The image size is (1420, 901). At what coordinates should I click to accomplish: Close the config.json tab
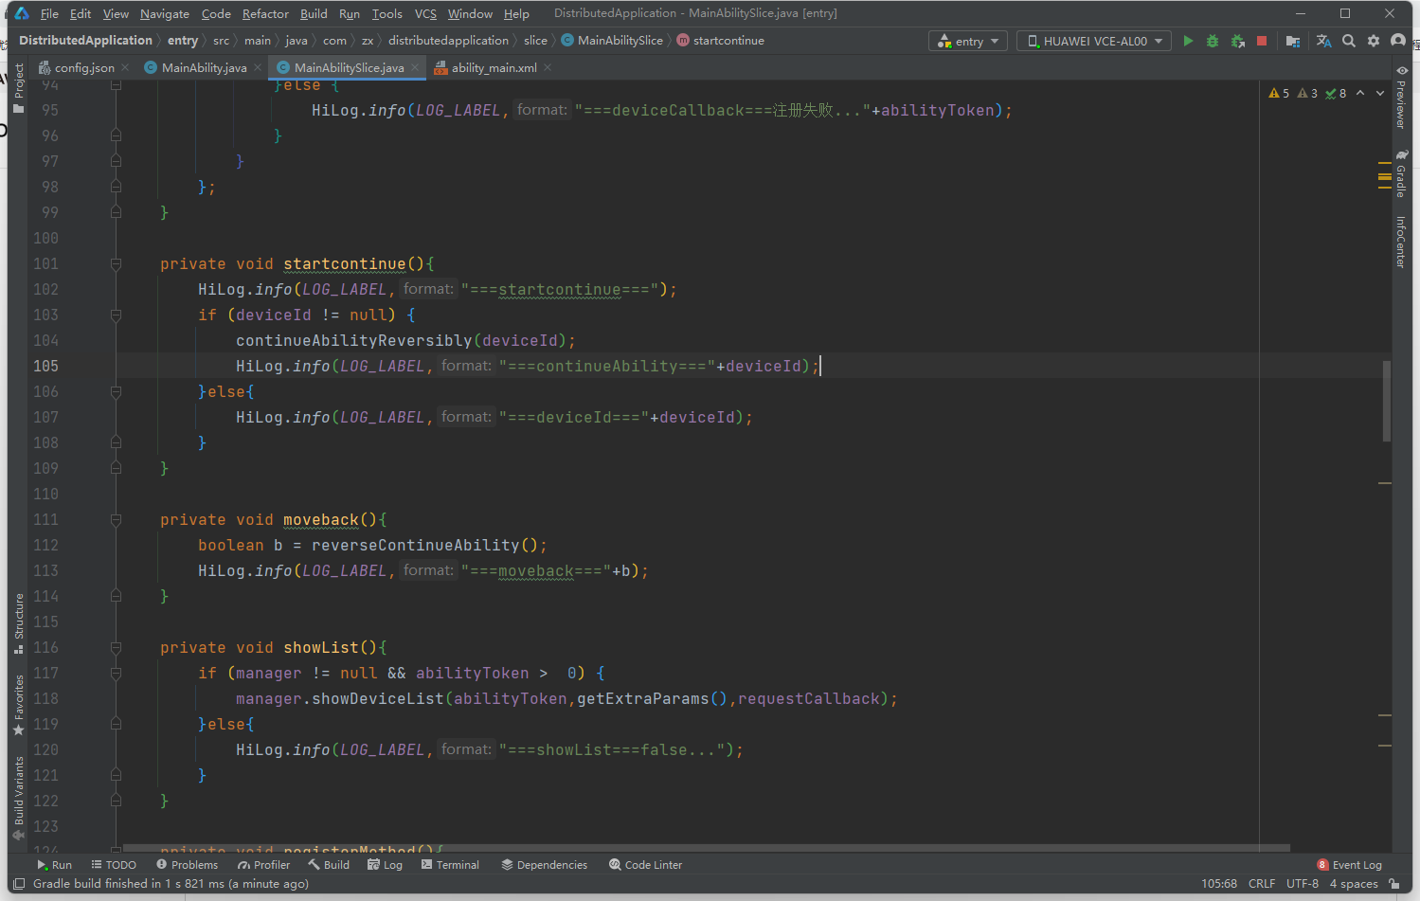click(x=125, y=67)
